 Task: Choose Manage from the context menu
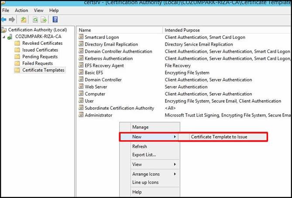(x=141, y=127)
